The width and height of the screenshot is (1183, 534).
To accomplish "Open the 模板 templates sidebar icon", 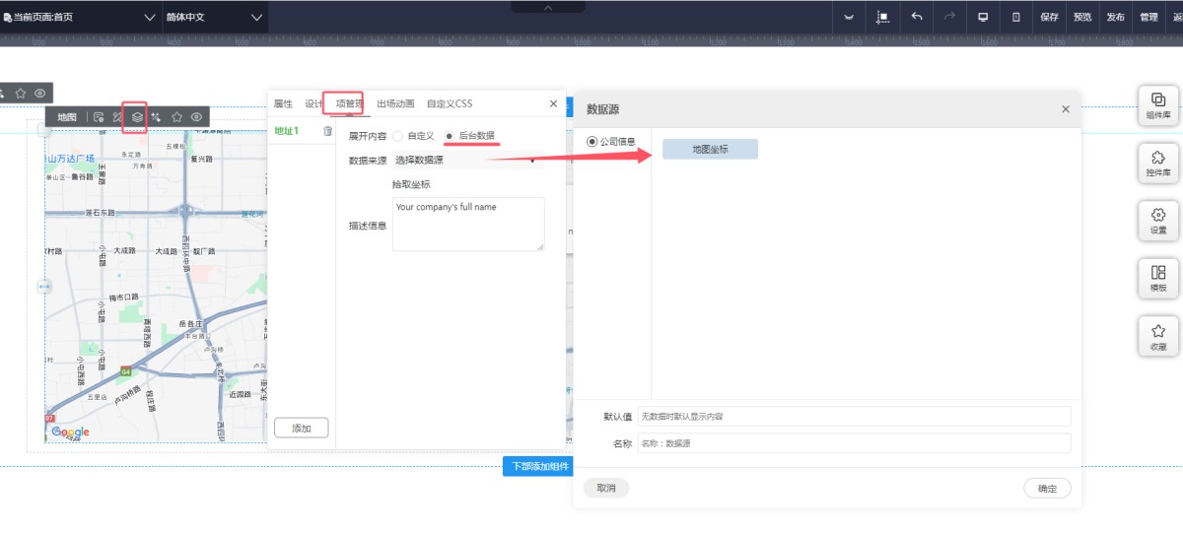I will (1158, 278).
